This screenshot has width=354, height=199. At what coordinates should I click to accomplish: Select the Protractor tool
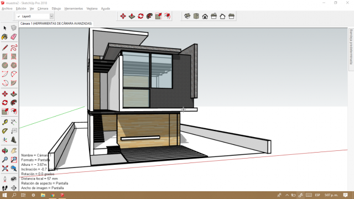tap(5, 131)
